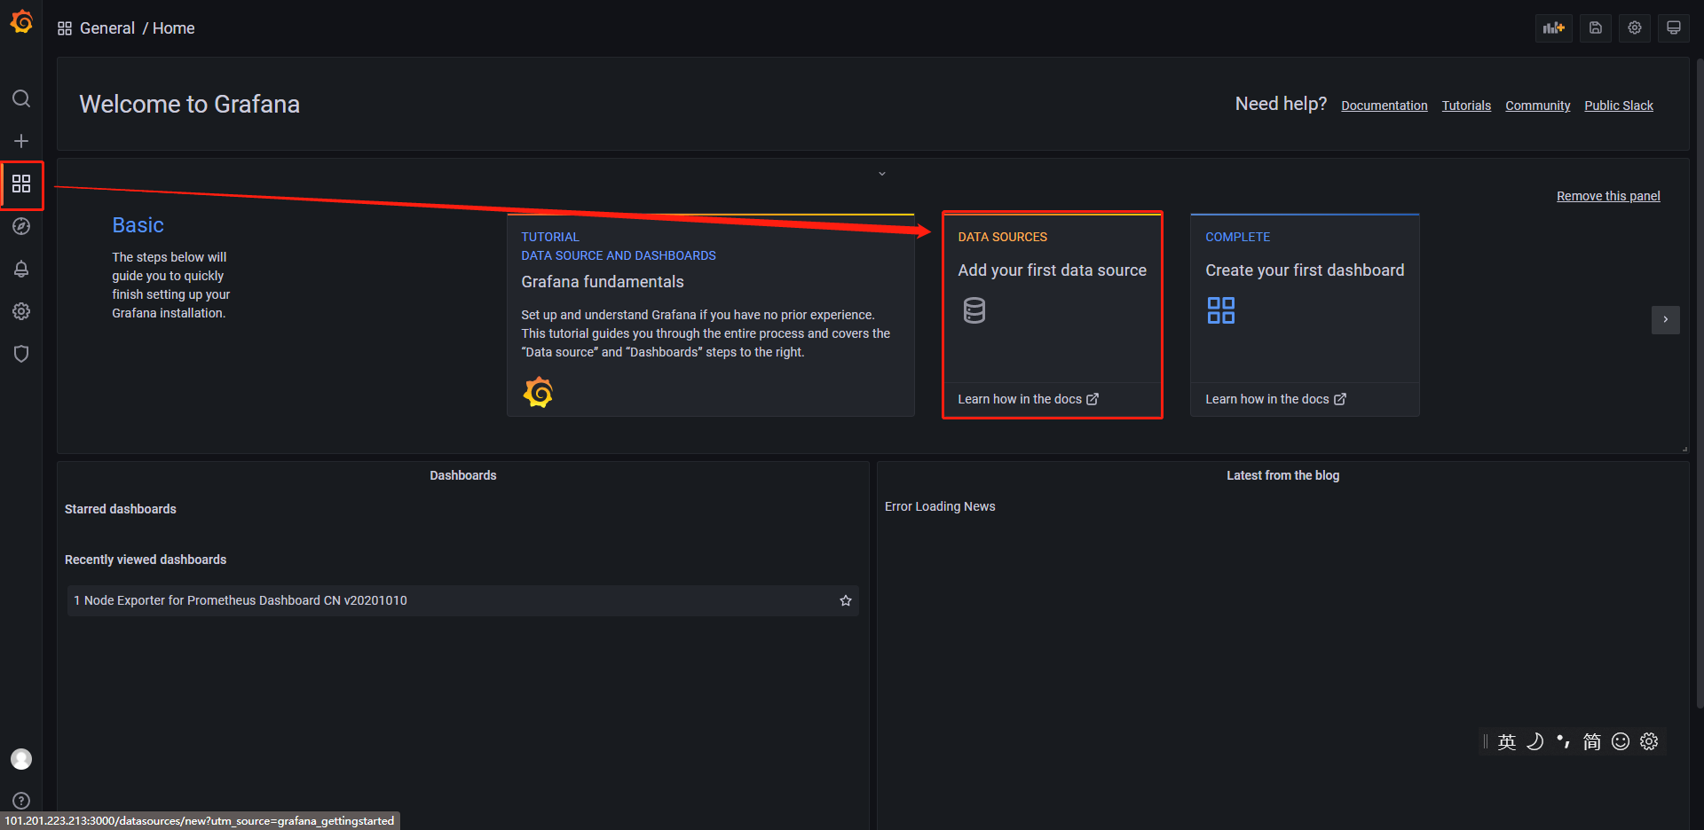Open the Alerting bell icon
Screen dimensions: 1704x830
pos(21,269)
